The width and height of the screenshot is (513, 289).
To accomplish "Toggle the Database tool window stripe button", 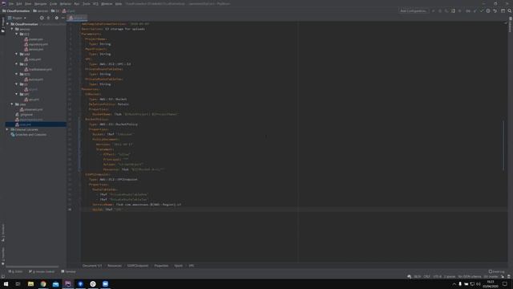I will click(510, 25).
